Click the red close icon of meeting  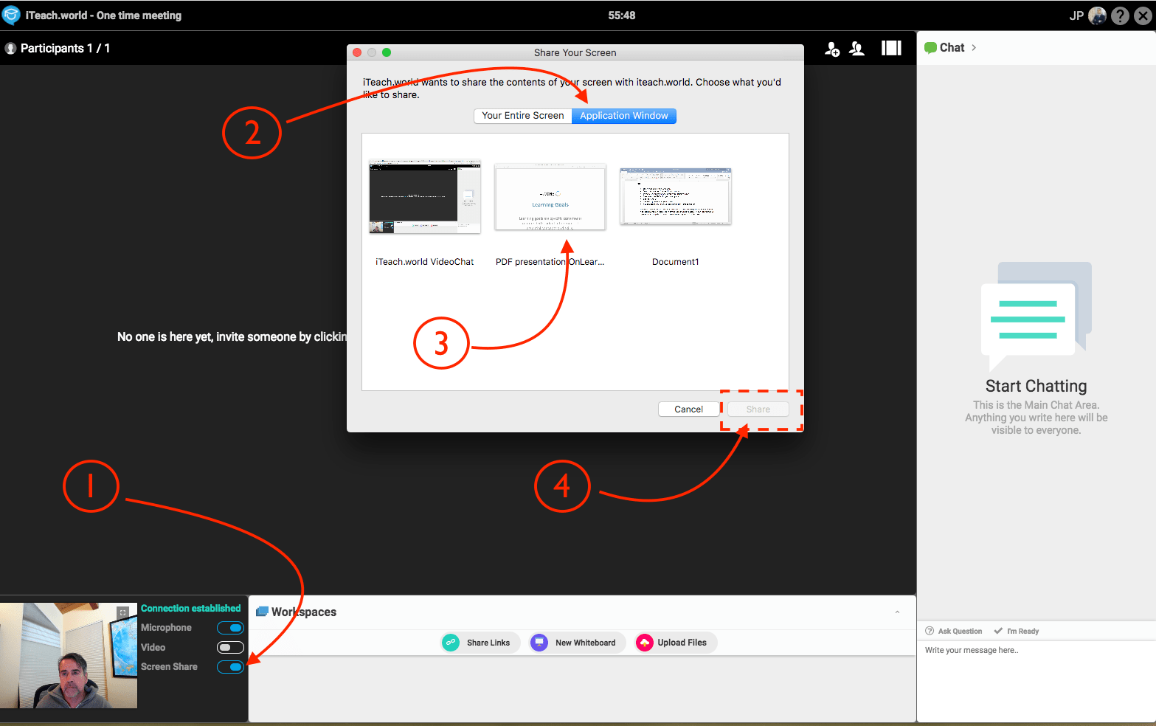tap(1143, 15)
